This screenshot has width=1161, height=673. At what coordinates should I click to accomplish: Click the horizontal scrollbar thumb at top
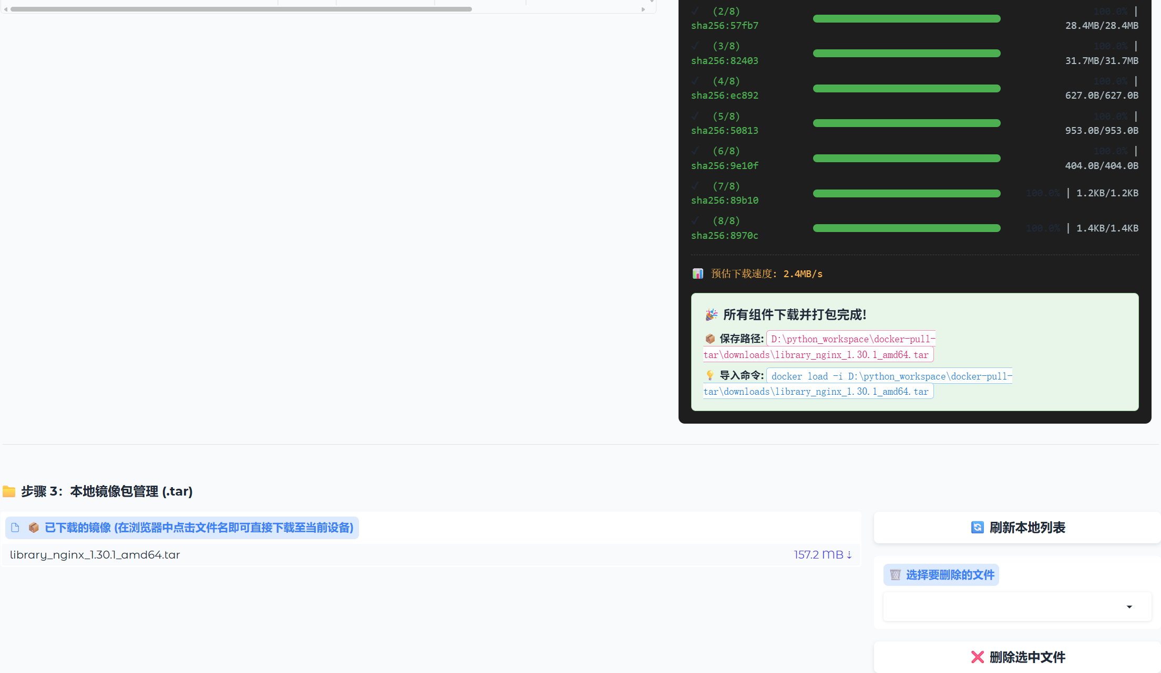coord(241,9)
